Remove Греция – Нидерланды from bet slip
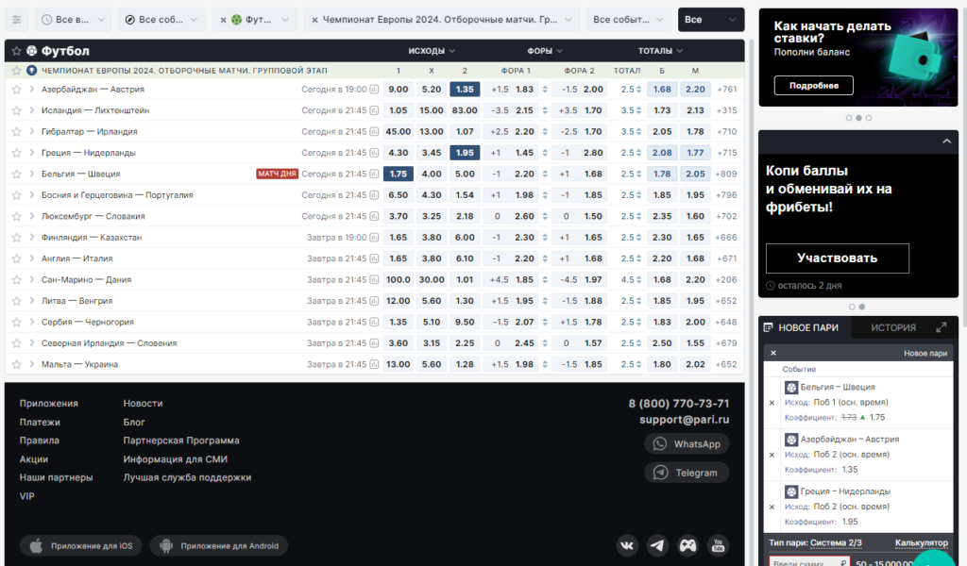Image resolution: width=967 pixels, height=566 pixels. (x=772, y=507)
